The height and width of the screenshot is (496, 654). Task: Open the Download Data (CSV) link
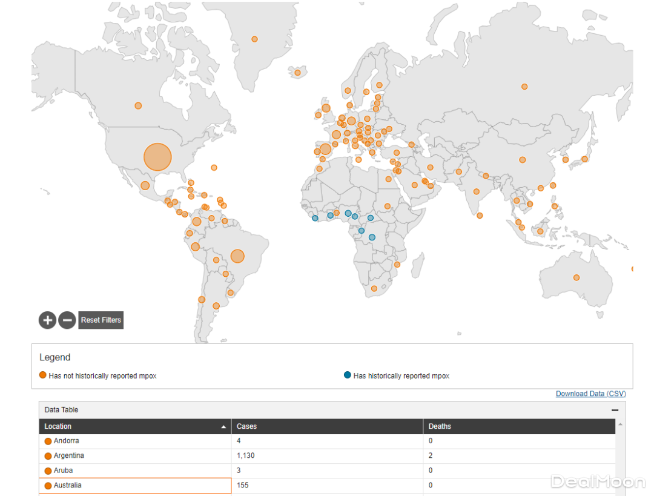590,394
